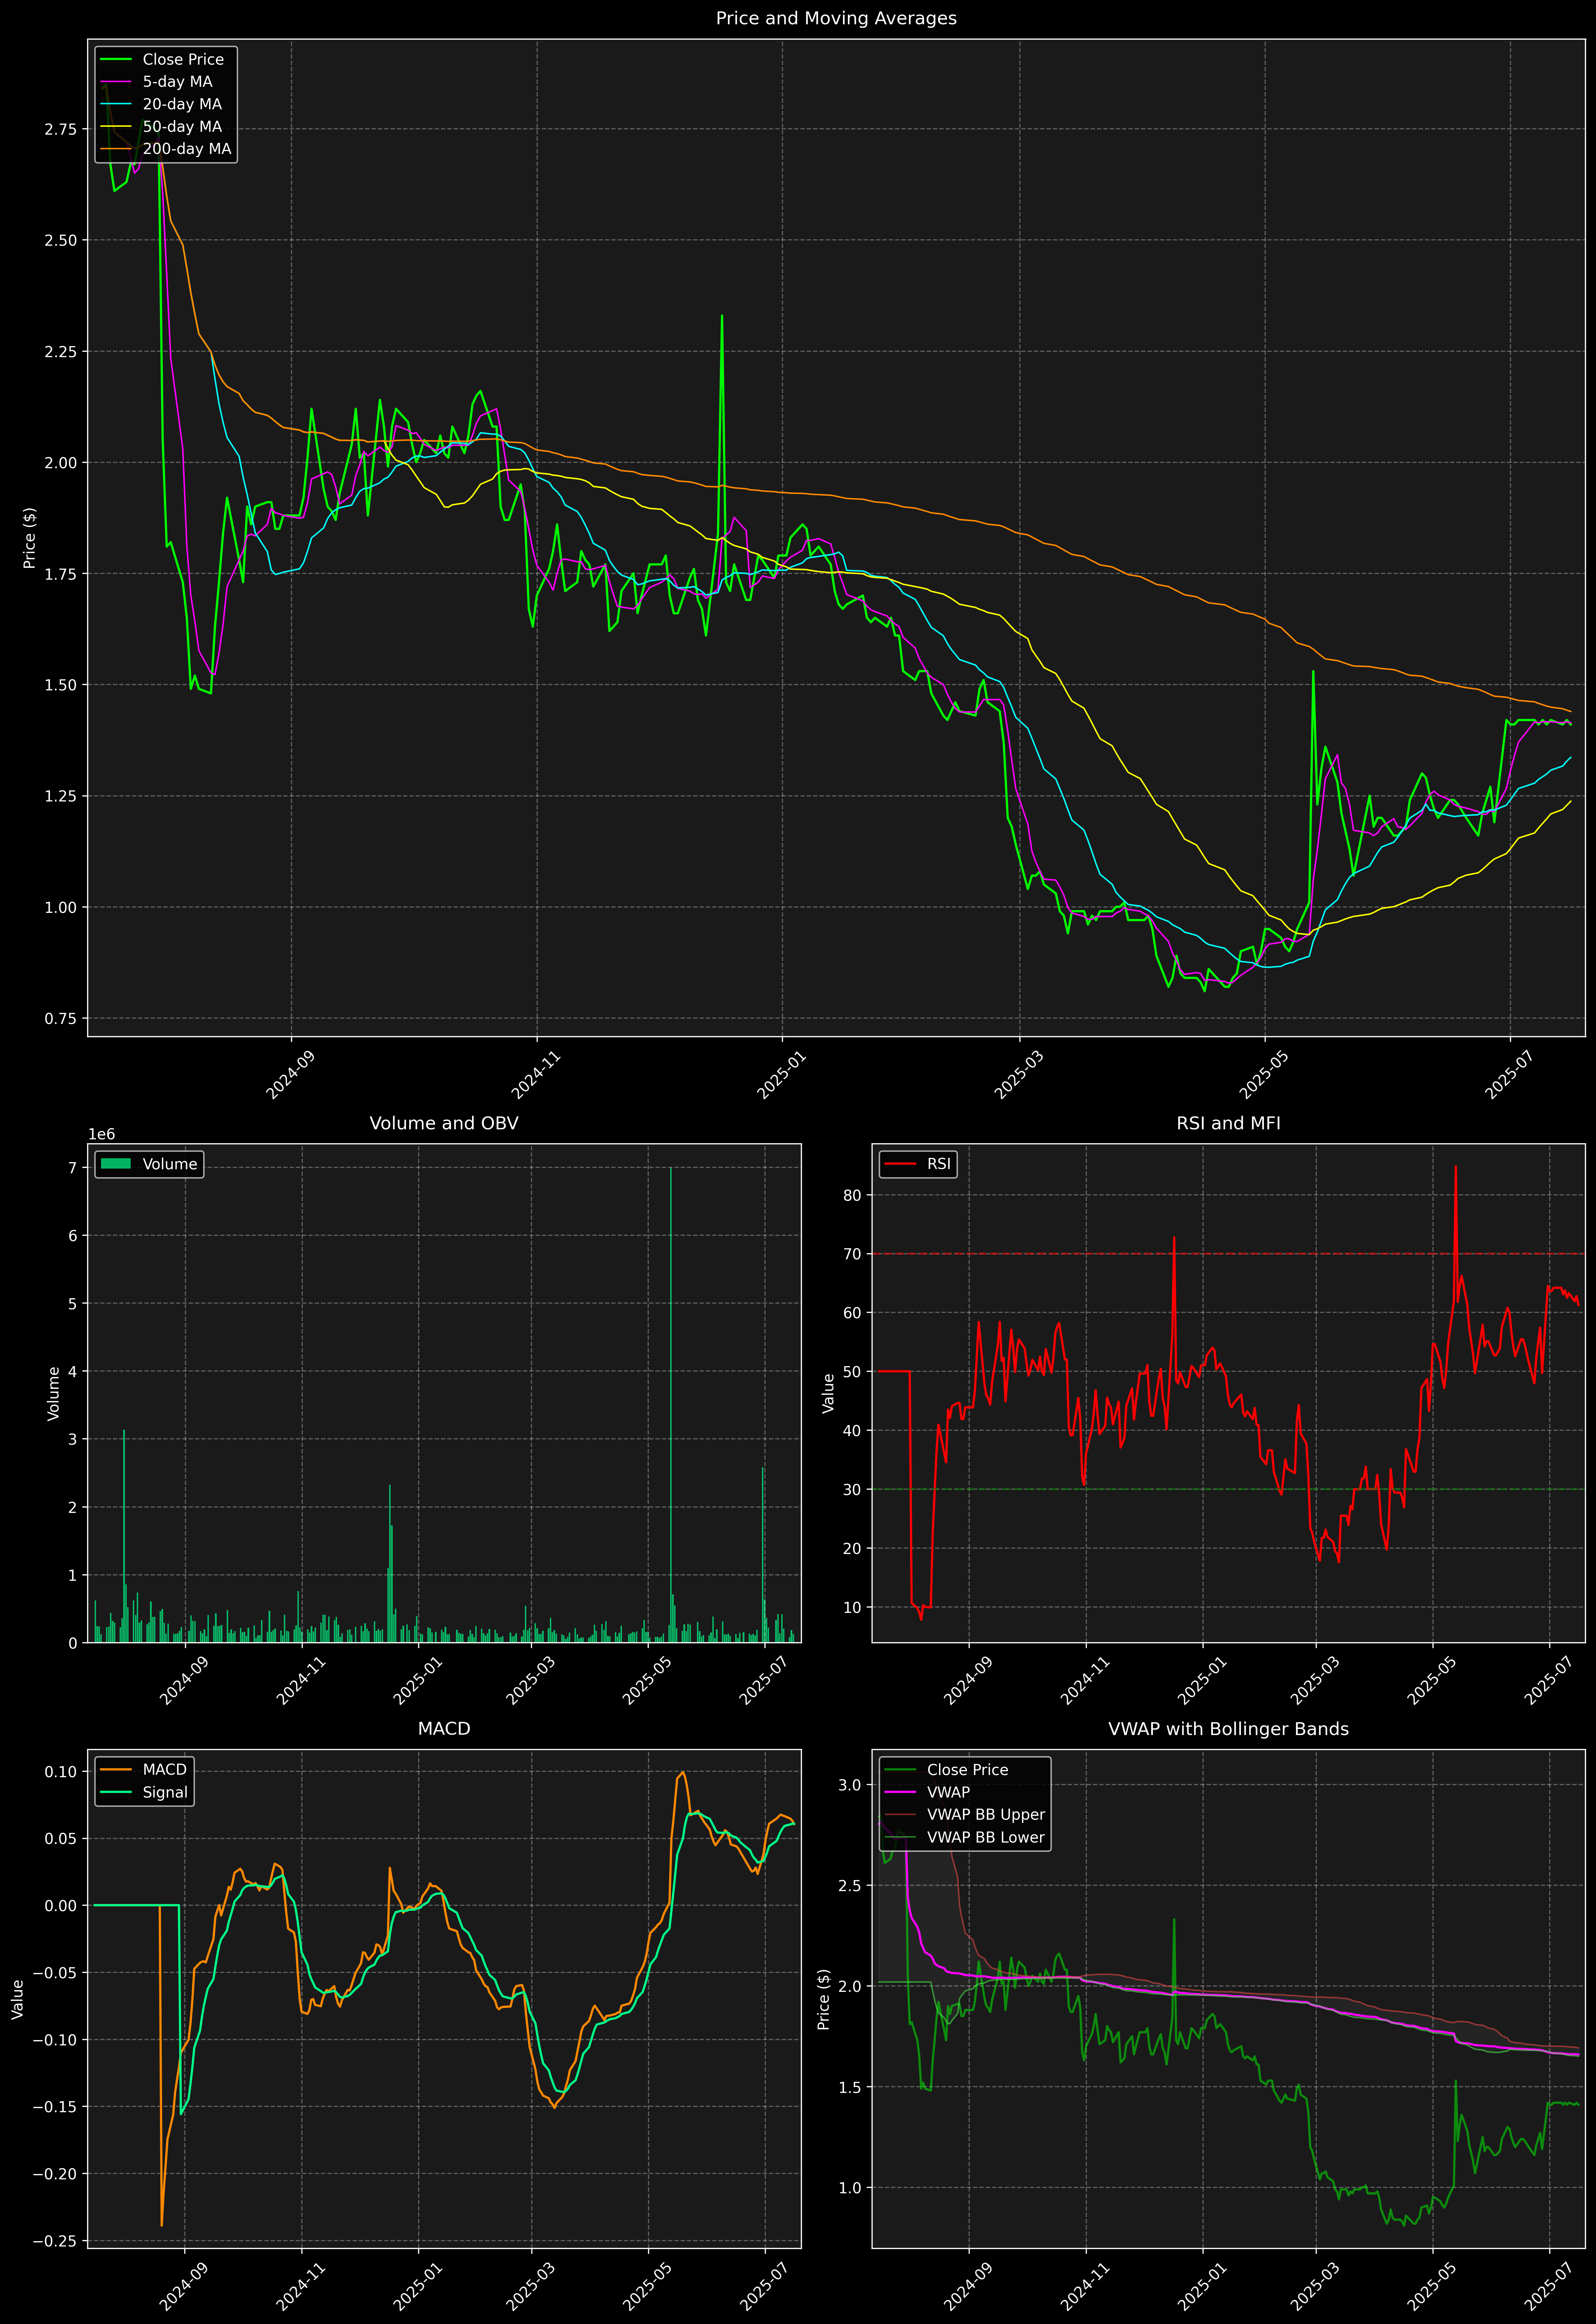
Task: Click the 'VWAP with Bollinger Bands' title
Action: (x=1228, y=1729)
